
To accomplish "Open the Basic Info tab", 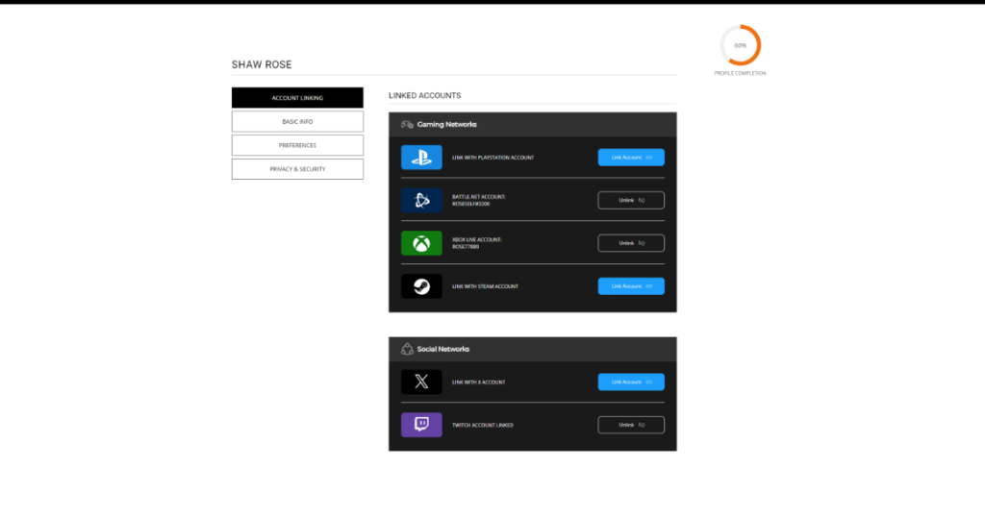I will [297, 121].
